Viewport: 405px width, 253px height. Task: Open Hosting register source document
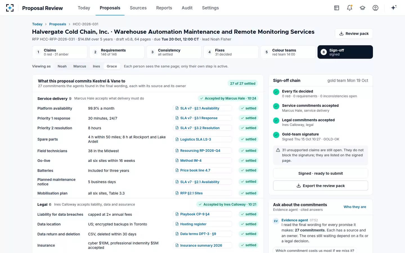[202, 224]
